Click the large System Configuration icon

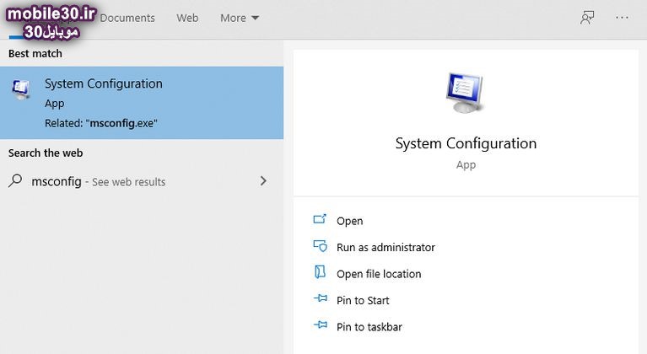coord(466,94)
